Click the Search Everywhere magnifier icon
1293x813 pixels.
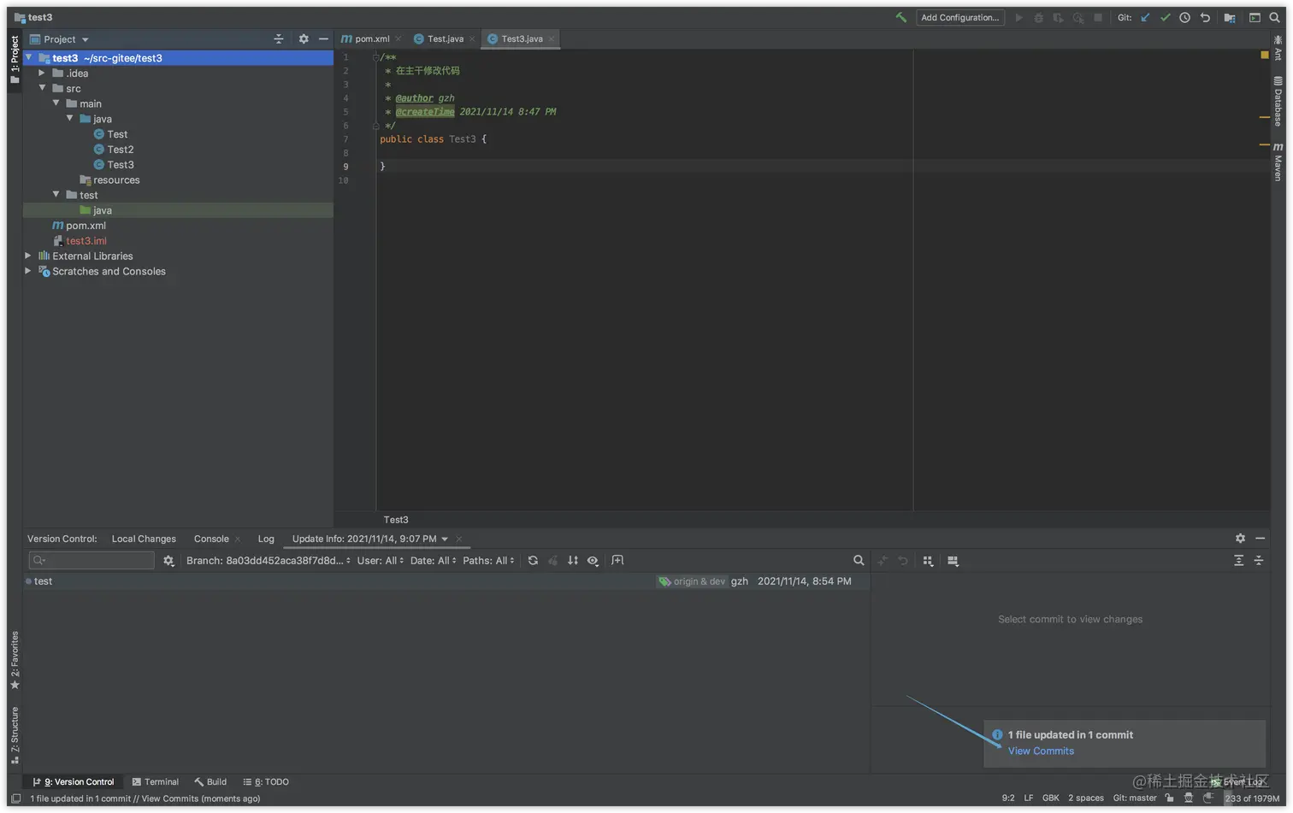[x=1274, y=17]
